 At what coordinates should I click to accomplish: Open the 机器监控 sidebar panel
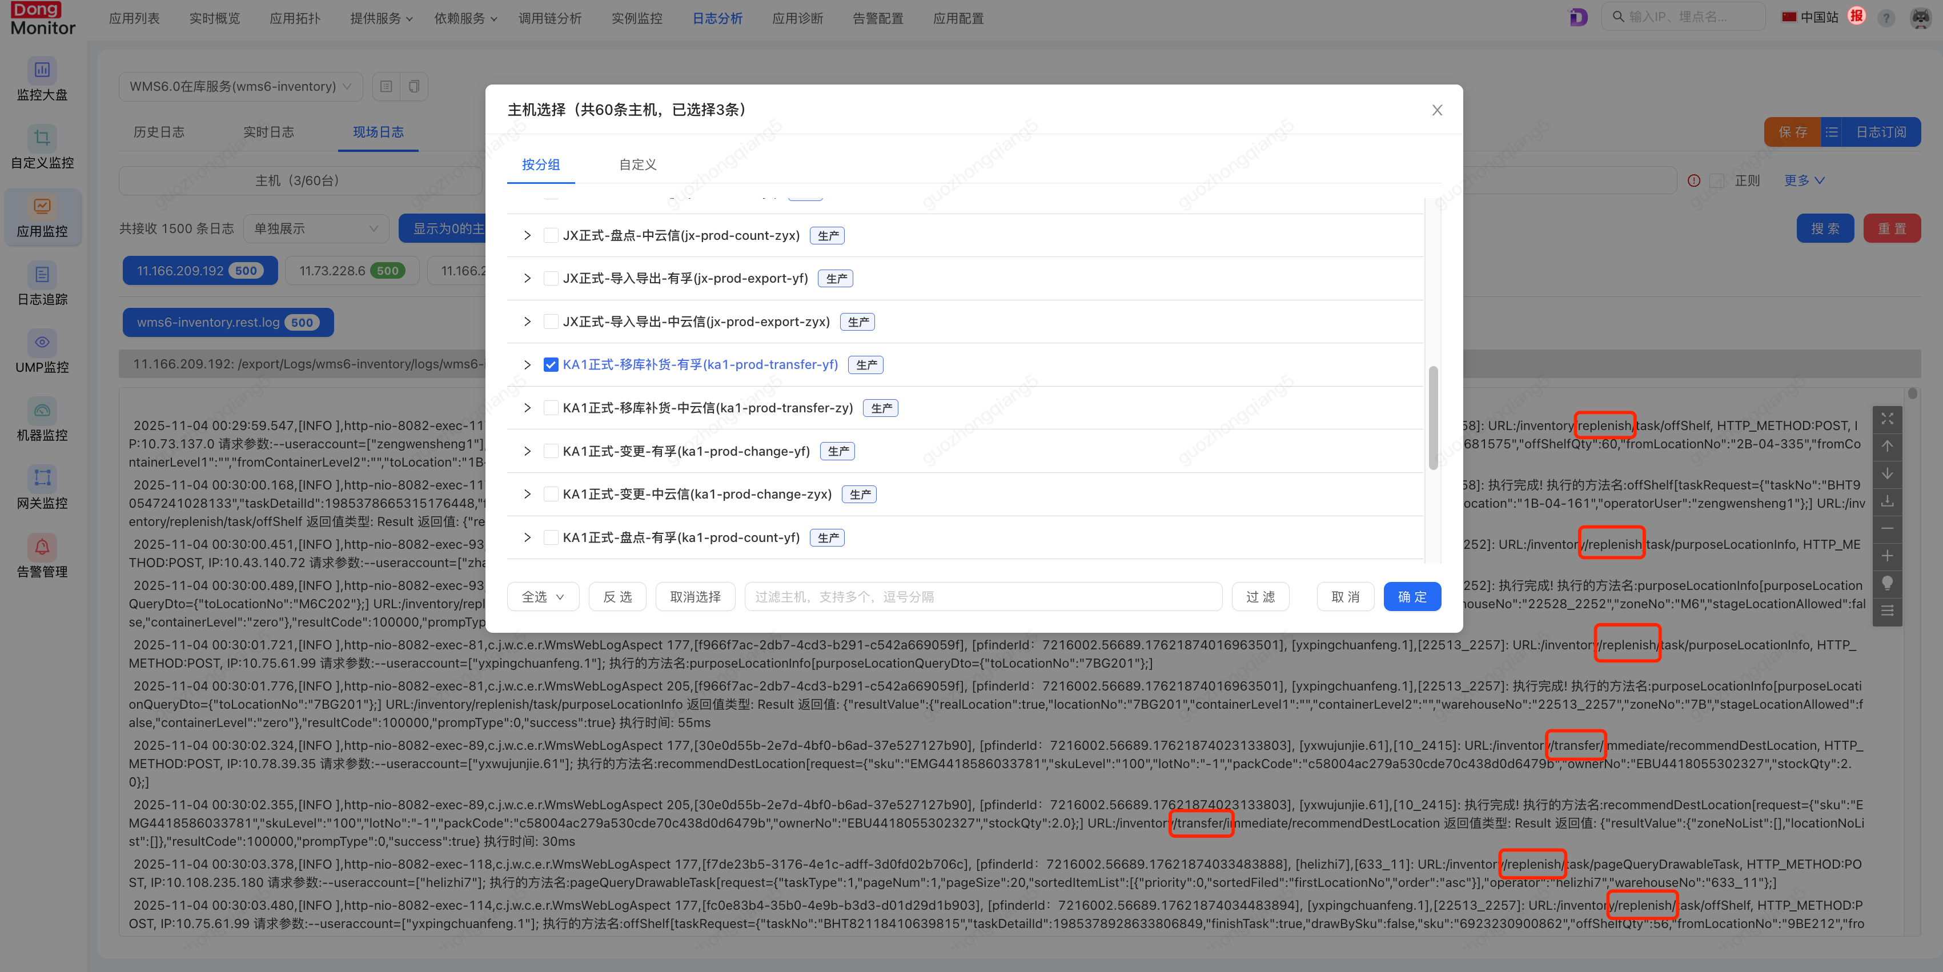pos(42,420)
